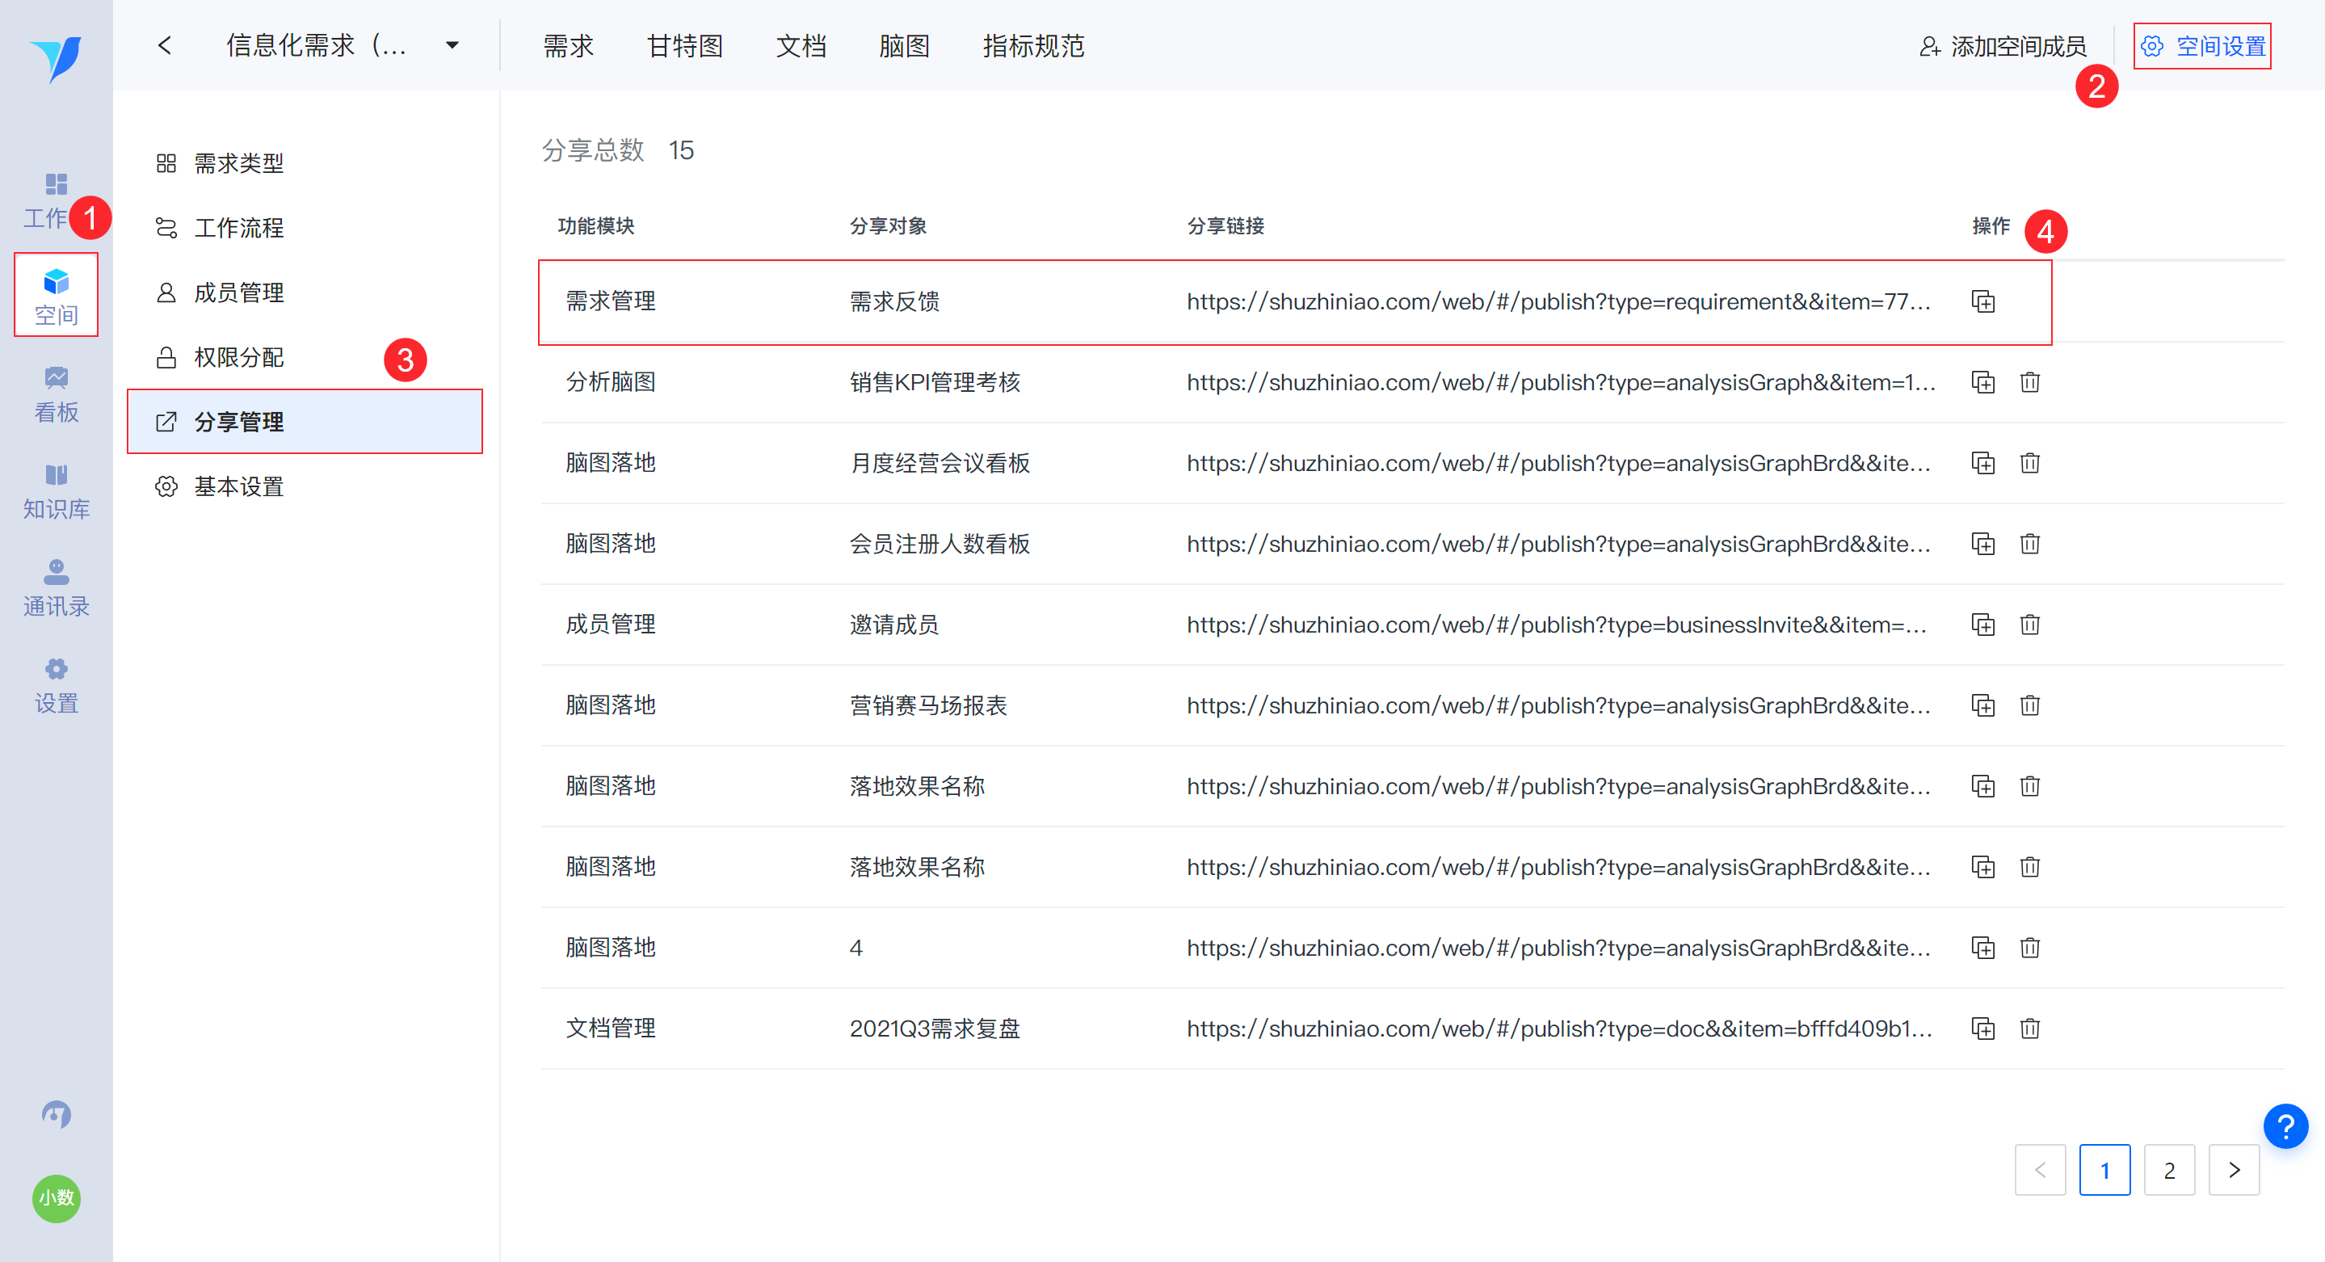The height and width of the screenshot is (1262, 2325).
Task: Go back using the left chevron
Action: pyautogui.click(x=164, y=45)
